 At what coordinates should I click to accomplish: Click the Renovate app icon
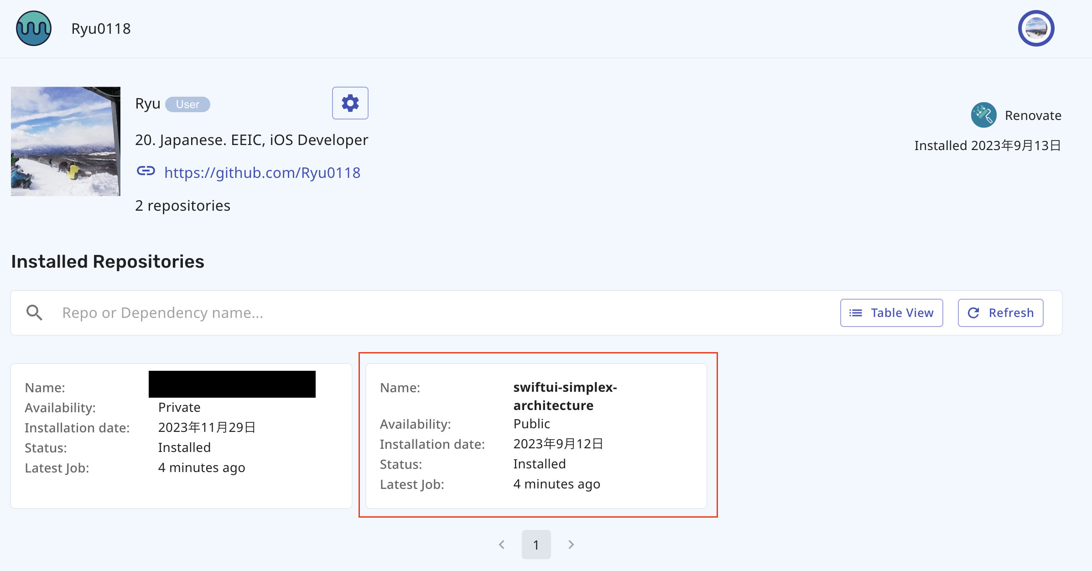[x=983, y=115]
